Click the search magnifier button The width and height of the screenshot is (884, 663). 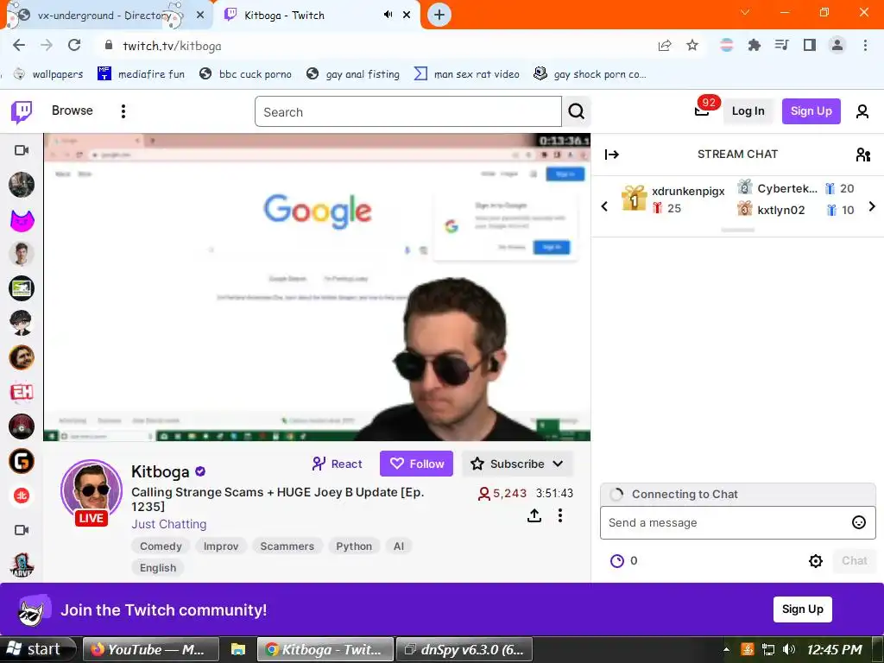576,111
